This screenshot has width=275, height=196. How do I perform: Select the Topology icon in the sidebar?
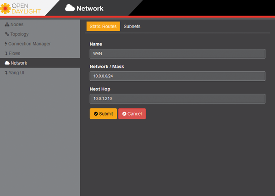7,34
